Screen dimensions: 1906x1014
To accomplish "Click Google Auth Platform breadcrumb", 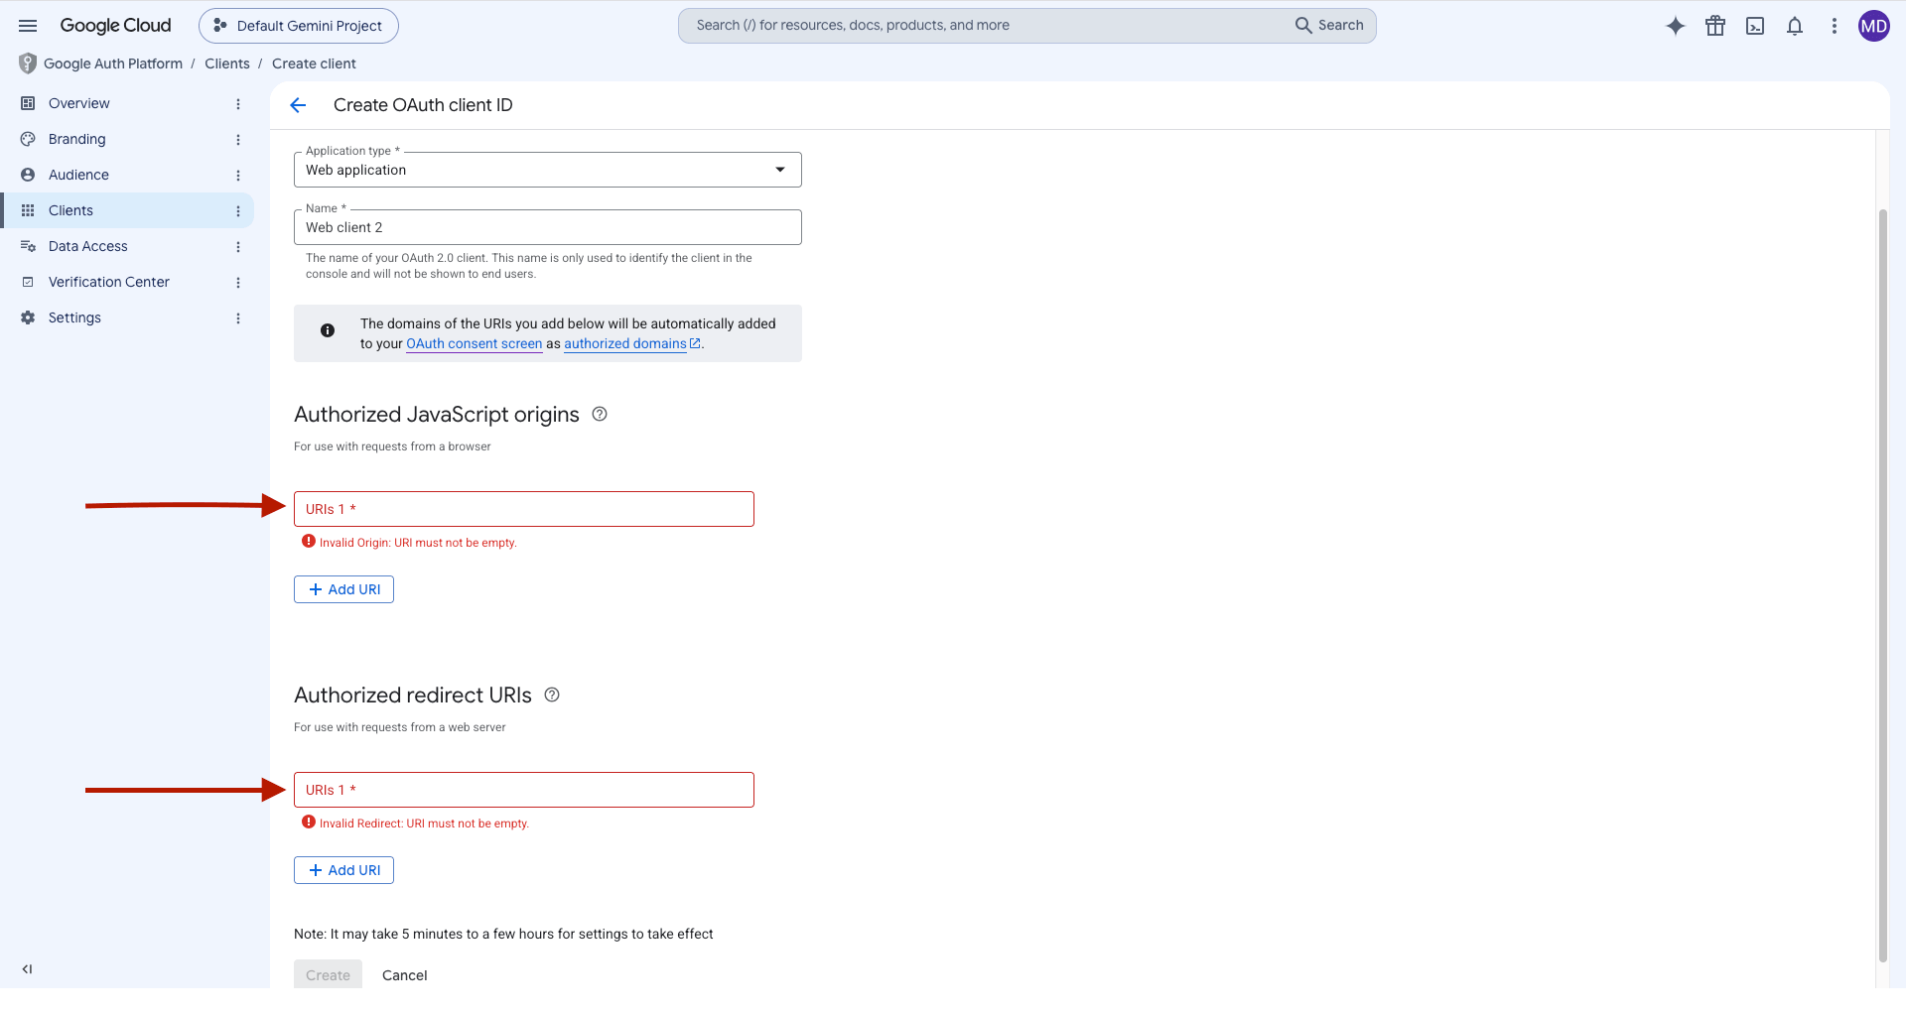I will coord(113,63).
